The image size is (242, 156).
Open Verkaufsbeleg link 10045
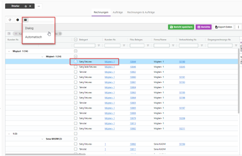click(x=182, y=67)
